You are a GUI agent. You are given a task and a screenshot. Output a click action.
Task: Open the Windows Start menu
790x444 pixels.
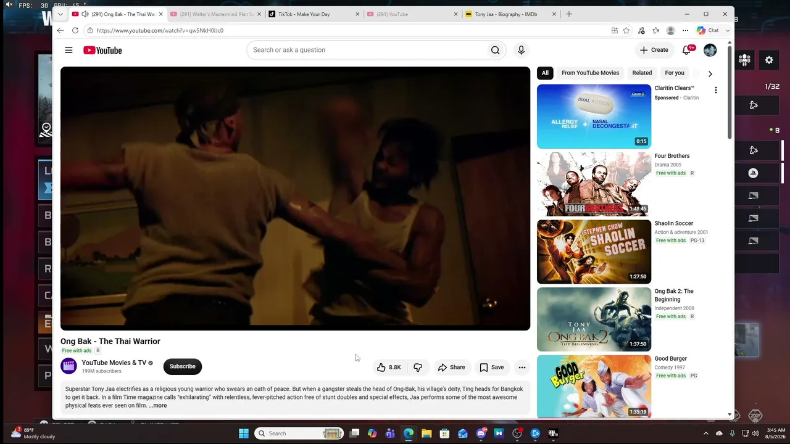coord(244,434)
